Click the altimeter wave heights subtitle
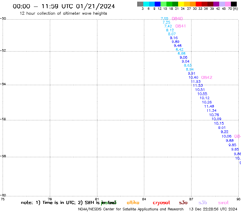The image size is (241, 212). click(63, 13)
